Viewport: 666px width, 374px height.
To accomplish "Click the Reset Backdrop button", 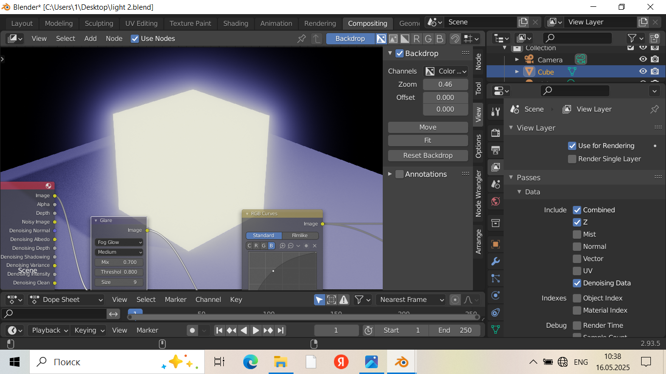I will click(x=428, y=155).
